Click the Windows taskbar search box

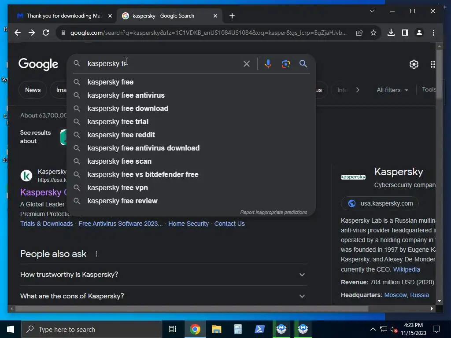92,329
